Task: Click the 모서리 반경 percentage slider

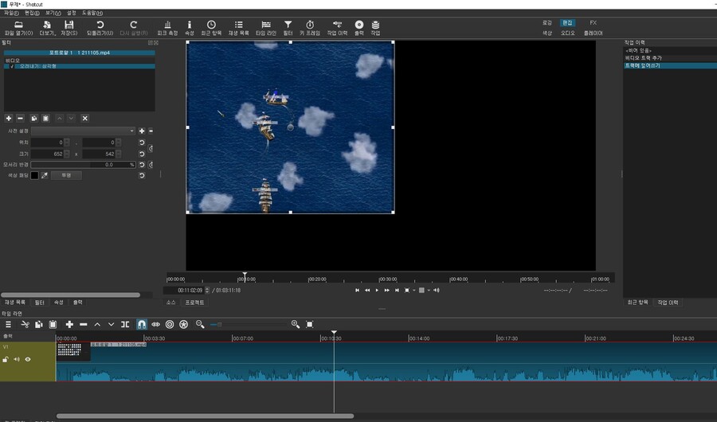Action: tap(83, 165)
